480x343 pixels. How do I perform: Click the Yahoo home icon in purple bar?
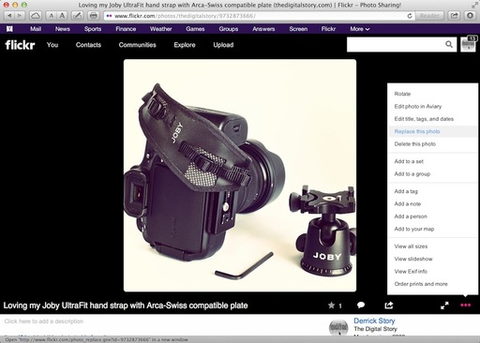(x=9, y=29)
